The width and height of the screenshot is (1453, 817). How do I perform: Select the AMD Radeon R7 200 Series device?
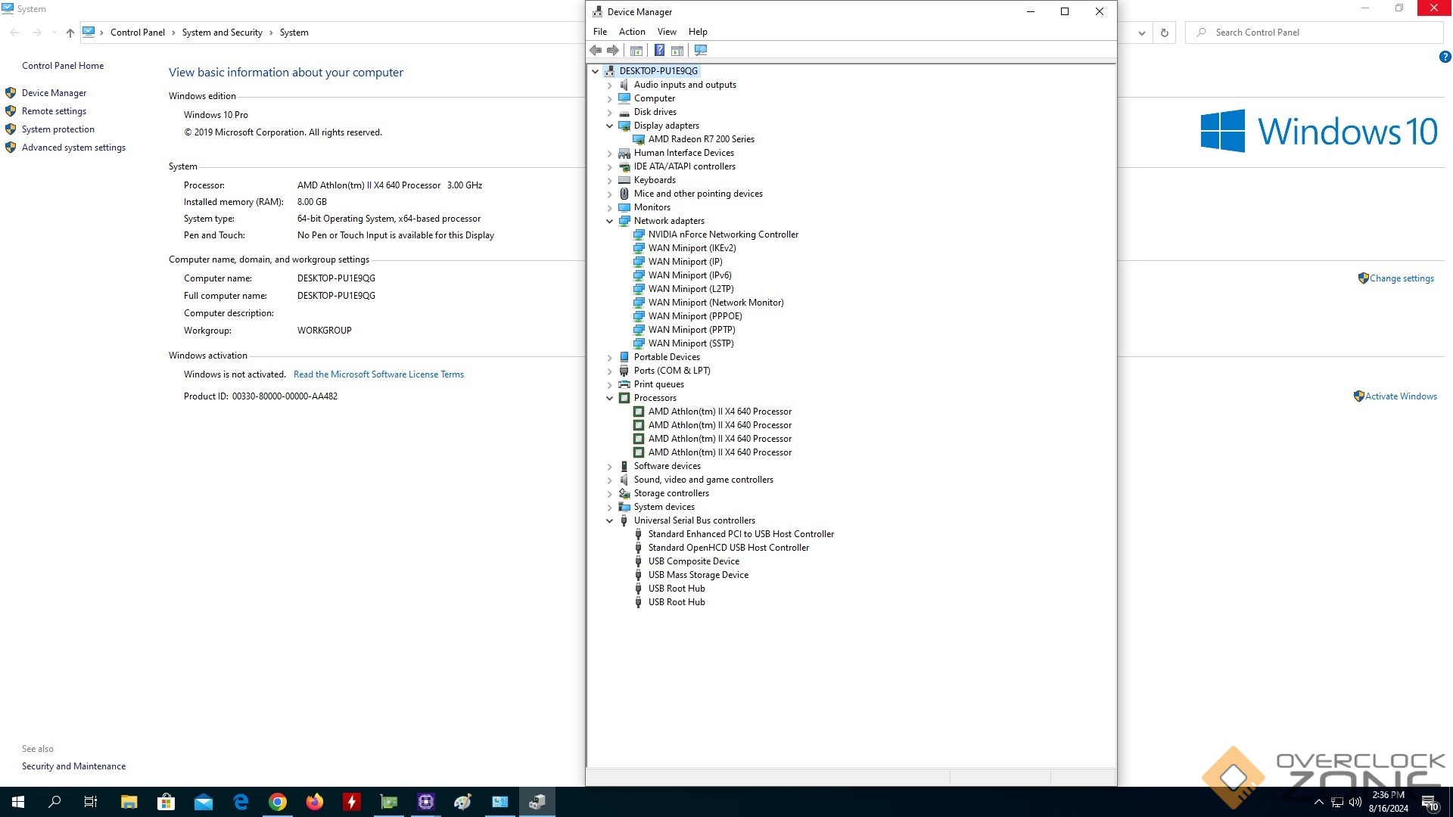pos(701,139)
